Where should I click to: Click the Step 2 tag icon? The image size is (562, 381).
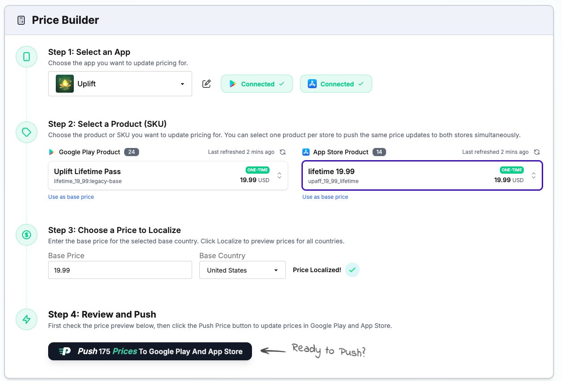[x=27, y=132]
